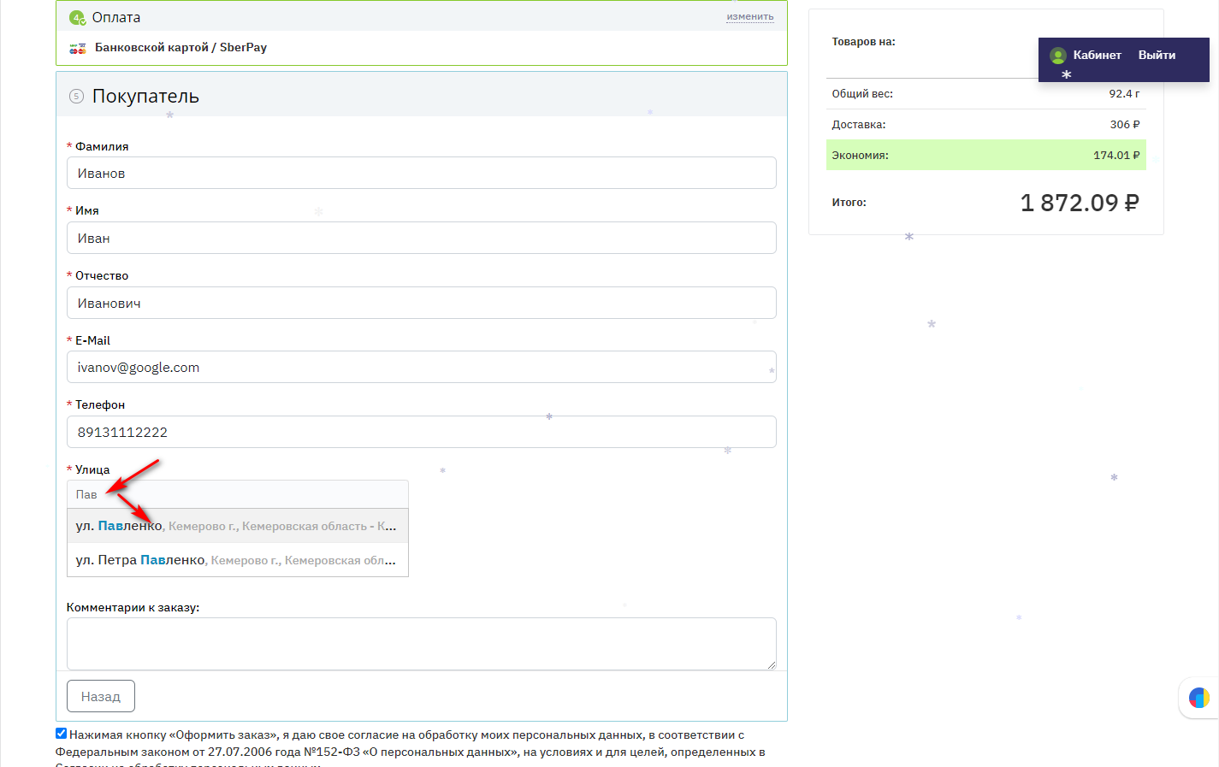Select the Отчество text field

421,303
